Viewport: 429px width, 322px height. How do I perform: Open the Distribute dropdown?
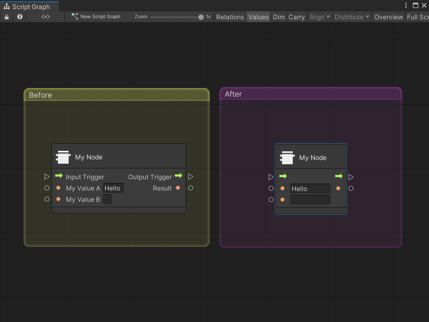tap(352, 17)
